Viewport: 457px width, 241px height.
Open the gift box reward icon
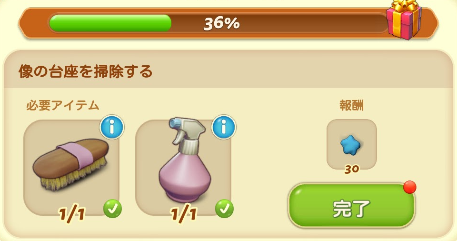[404, 20]
